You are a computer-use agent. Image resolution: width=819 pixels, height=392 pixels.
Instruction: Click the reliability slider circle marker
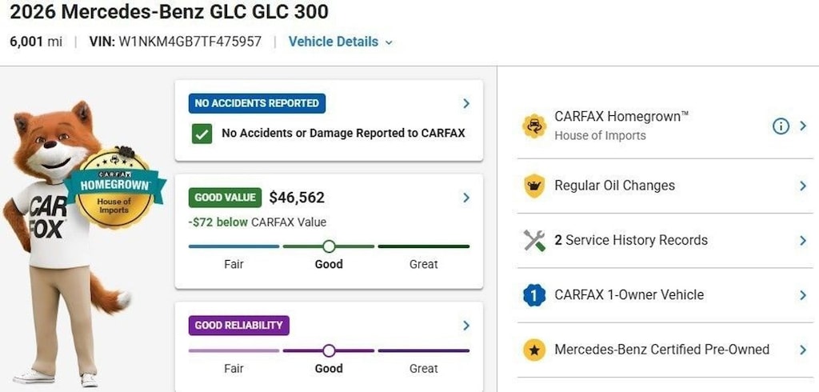tap(329, 350)
